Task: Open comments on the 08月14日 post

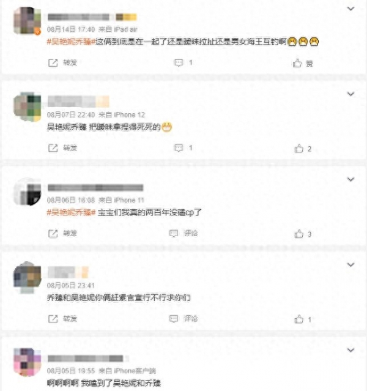Action: point(183,62)
